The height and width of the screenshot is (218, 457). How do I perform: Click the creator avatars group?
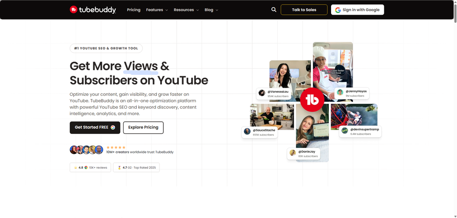87,150
